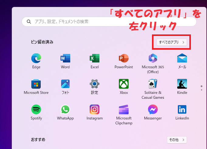Launch Word from pinned apps
This screenshot has width=207, height=149.
point(65,58)
